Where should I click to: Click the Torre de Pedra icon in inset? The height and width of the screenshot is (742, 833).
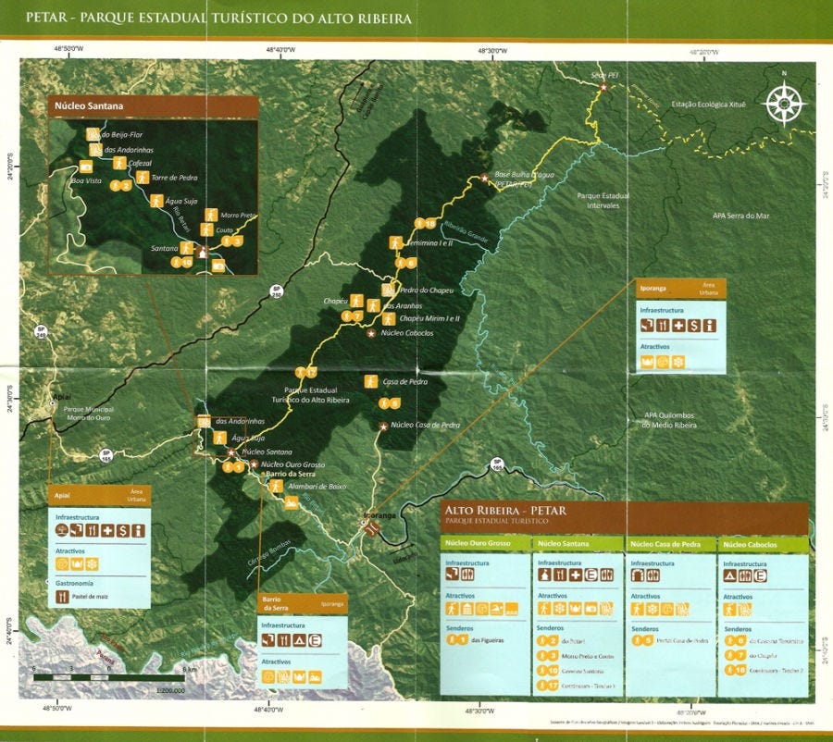(x=143, y=177)
